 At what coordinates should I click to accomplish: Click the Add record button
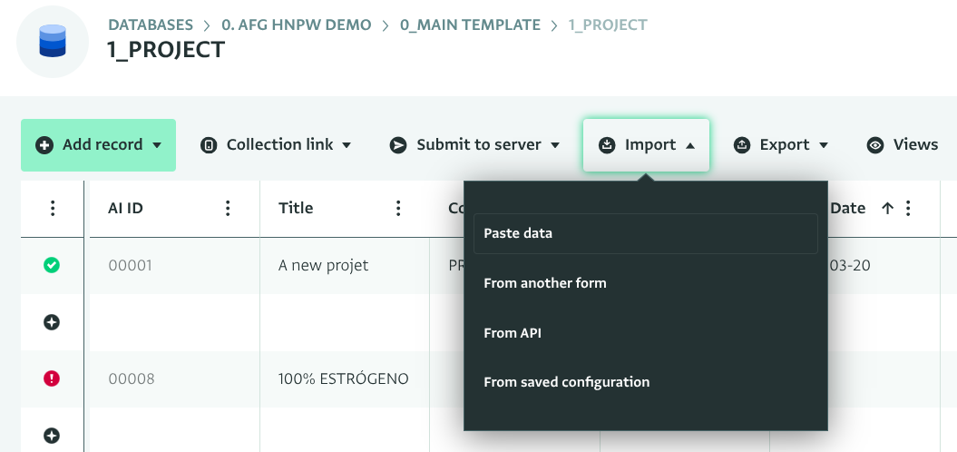click(98, 145)
